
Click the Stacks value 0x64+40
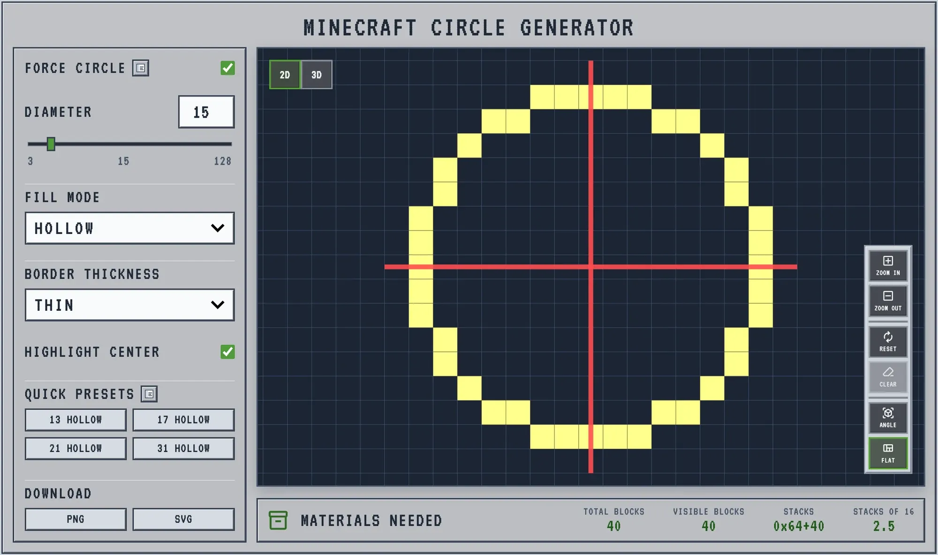(799, 526)
